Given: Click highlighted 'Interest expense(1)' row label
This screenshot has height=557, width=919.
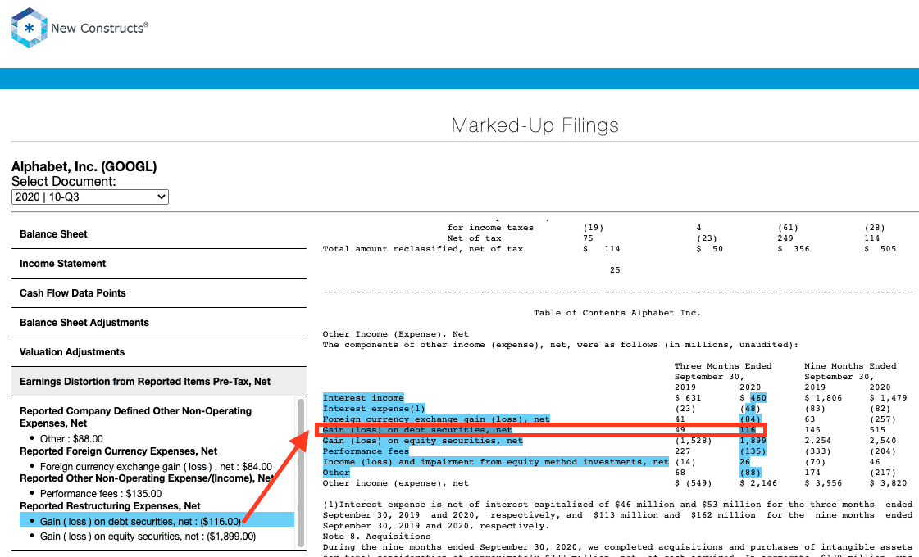Looking at the screenshot, I should coord(374,408).
